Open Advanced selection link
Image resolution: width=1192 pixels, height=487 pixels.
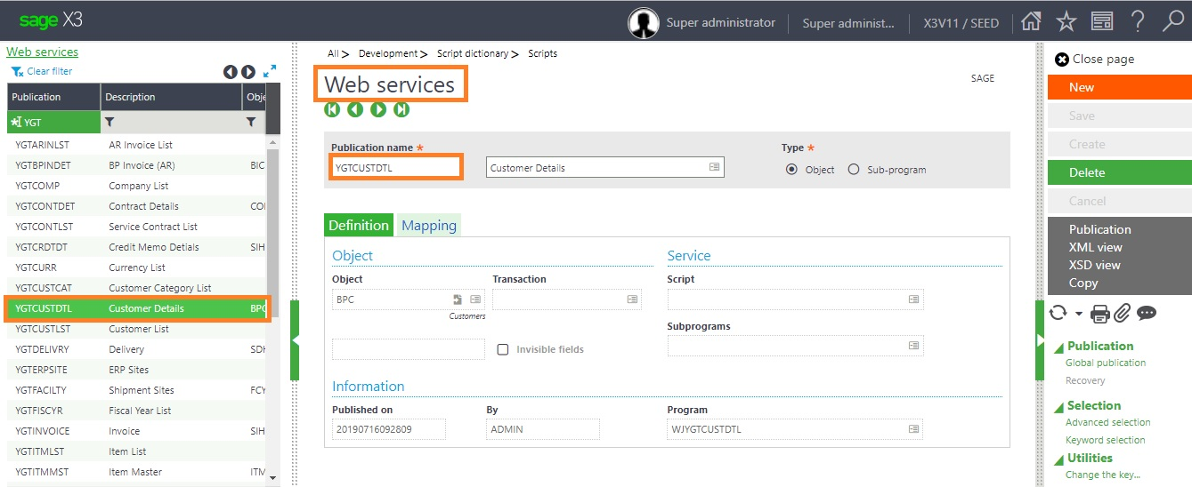click(1108, 422)
